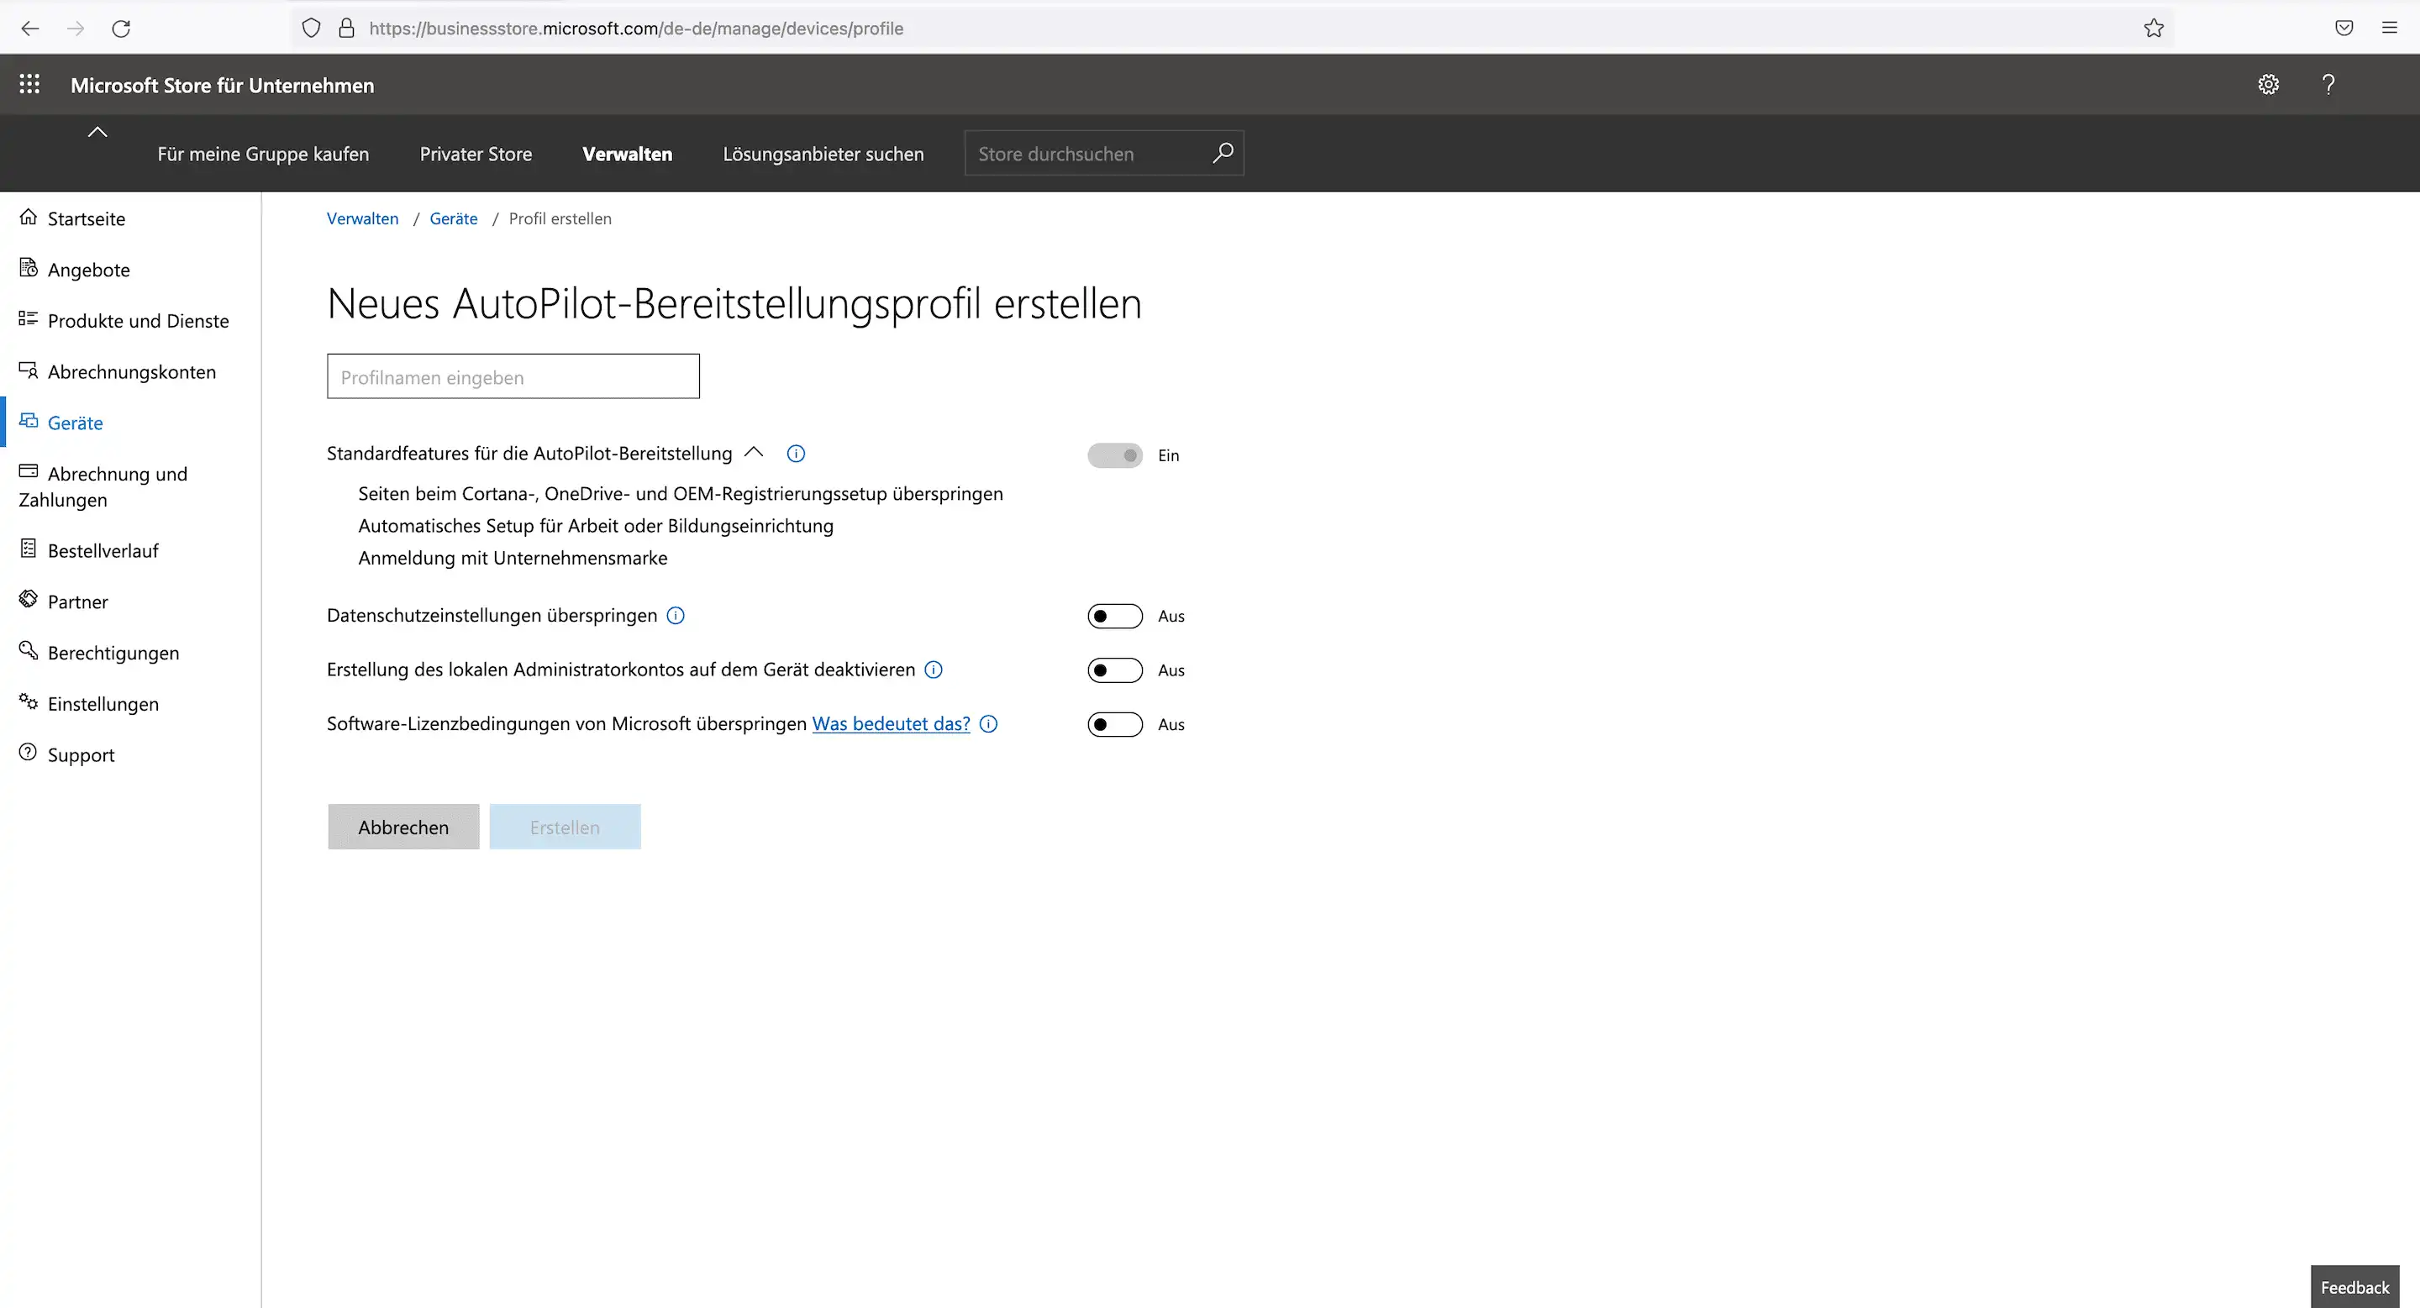Click Microsoft Store für Unternehmen title
The height and width of the screenshot is (1308, 2420).
[x=223, y=86]
